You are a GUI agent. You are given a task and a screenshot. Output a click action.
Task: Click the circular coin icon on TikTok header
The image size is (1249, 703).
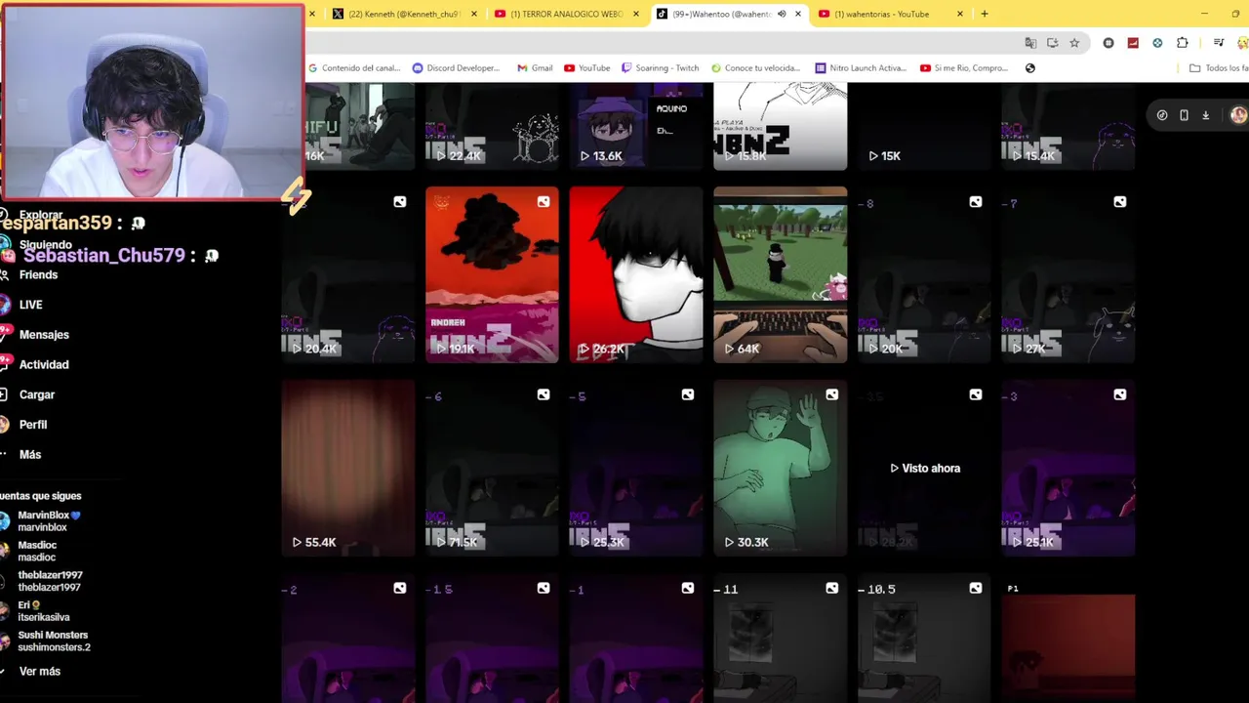(1162, 115)
